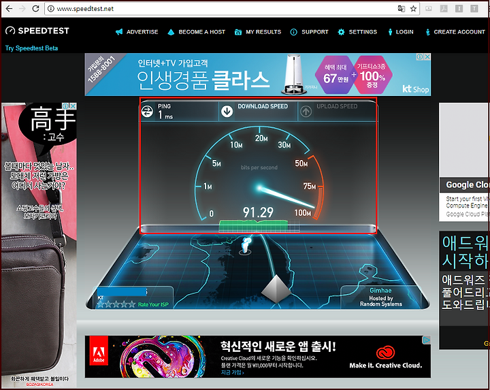Open BECOME A HOST menu item
Image resolution: width=490 pixels, height=390 pixels.
(x=202, y=32)
